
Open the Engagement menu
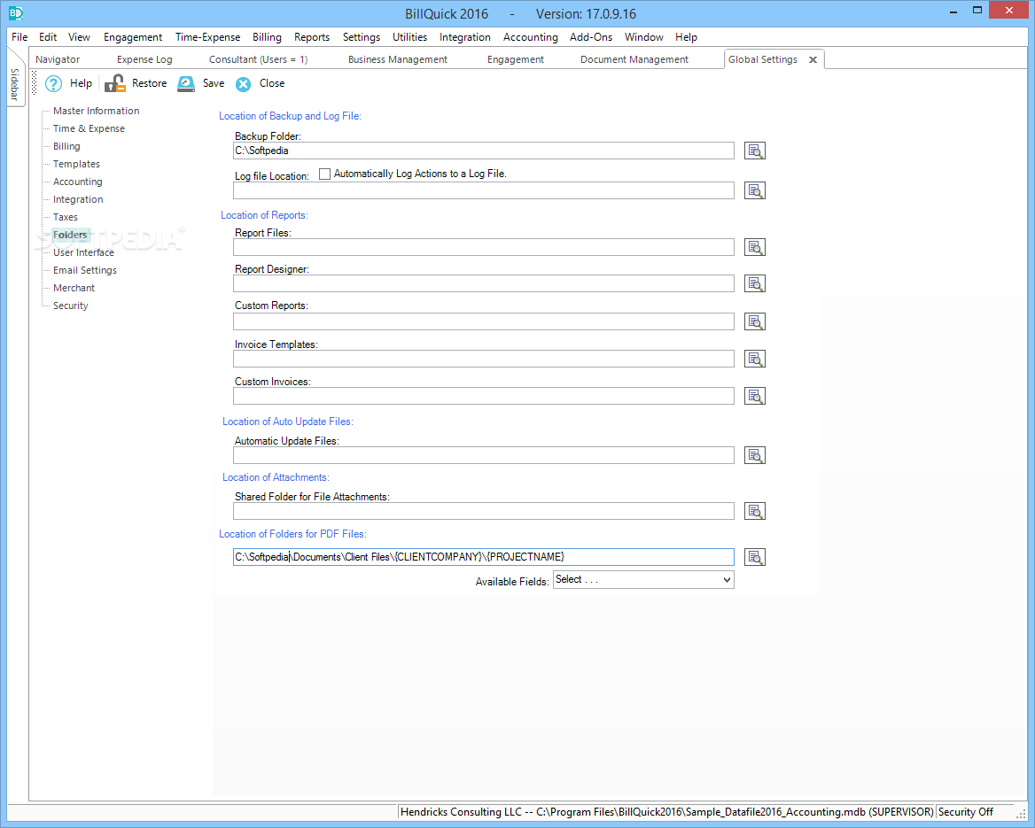(133, 37)
